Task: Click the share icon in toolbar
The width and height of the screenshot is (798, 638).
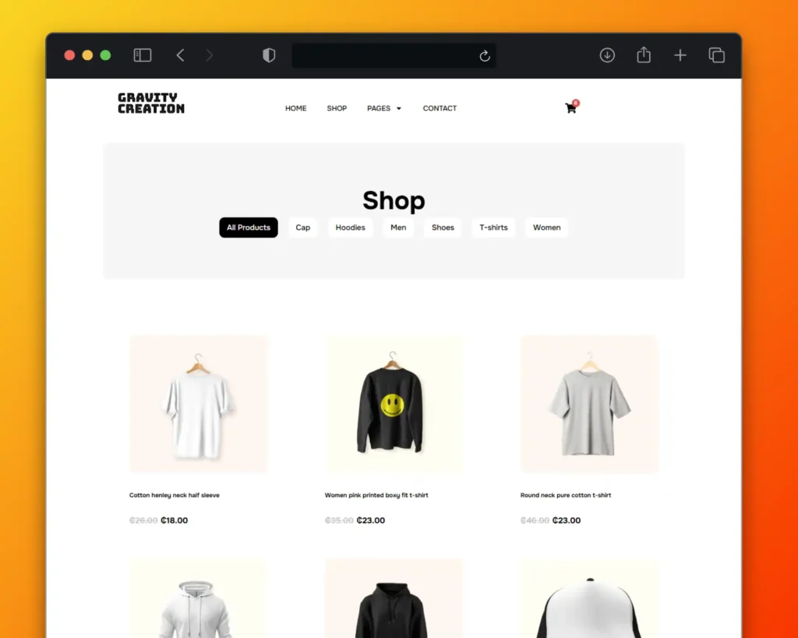Action: coord(644,55)
